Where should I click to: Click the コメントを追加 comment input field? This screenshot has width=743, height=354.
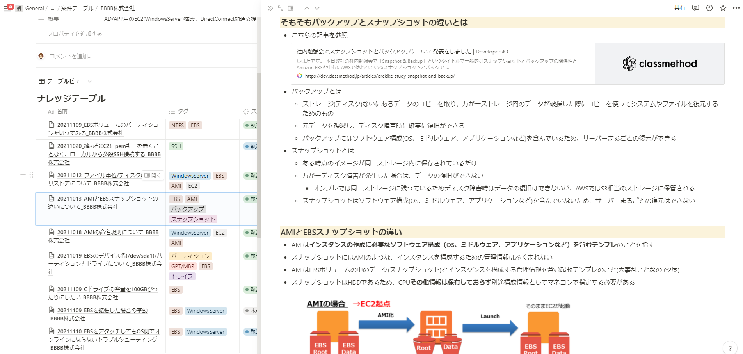click(x=70, y=56)
